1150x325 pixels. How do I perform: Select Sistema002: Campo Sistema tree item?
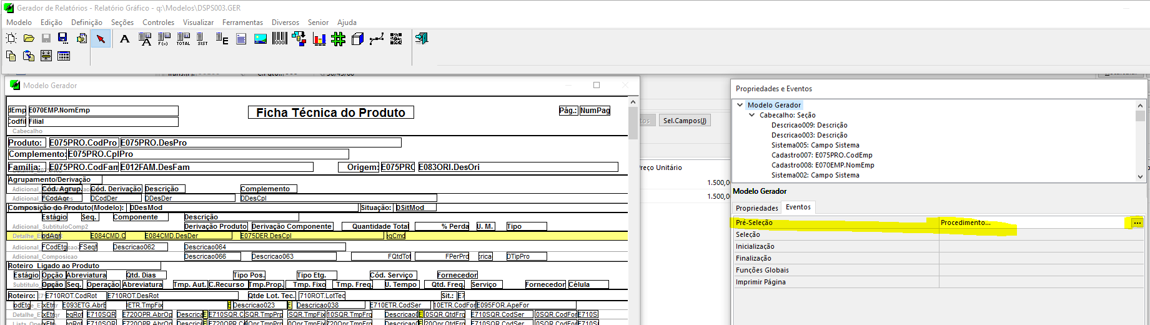point(815,175)
